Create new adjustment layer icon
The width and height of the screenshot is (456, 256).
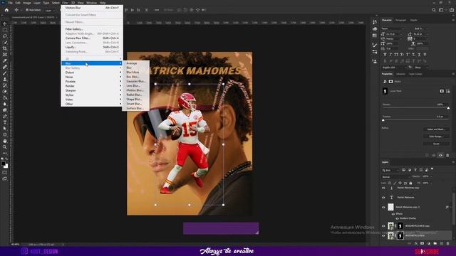tap(429, 243)
